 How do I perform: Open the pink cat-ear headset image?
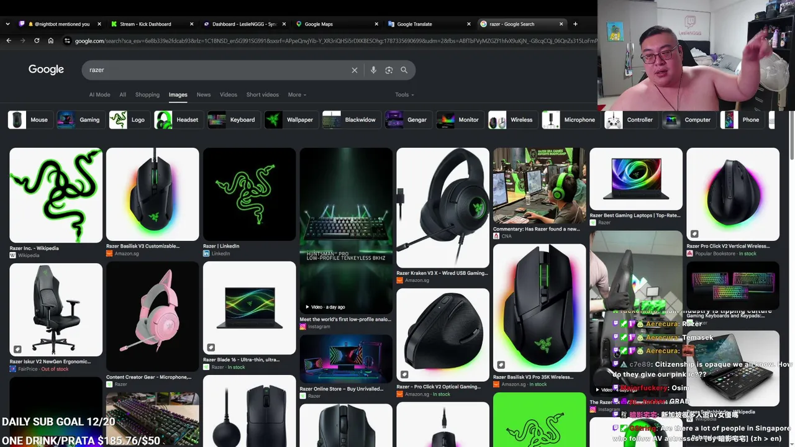tap(153, 316)
